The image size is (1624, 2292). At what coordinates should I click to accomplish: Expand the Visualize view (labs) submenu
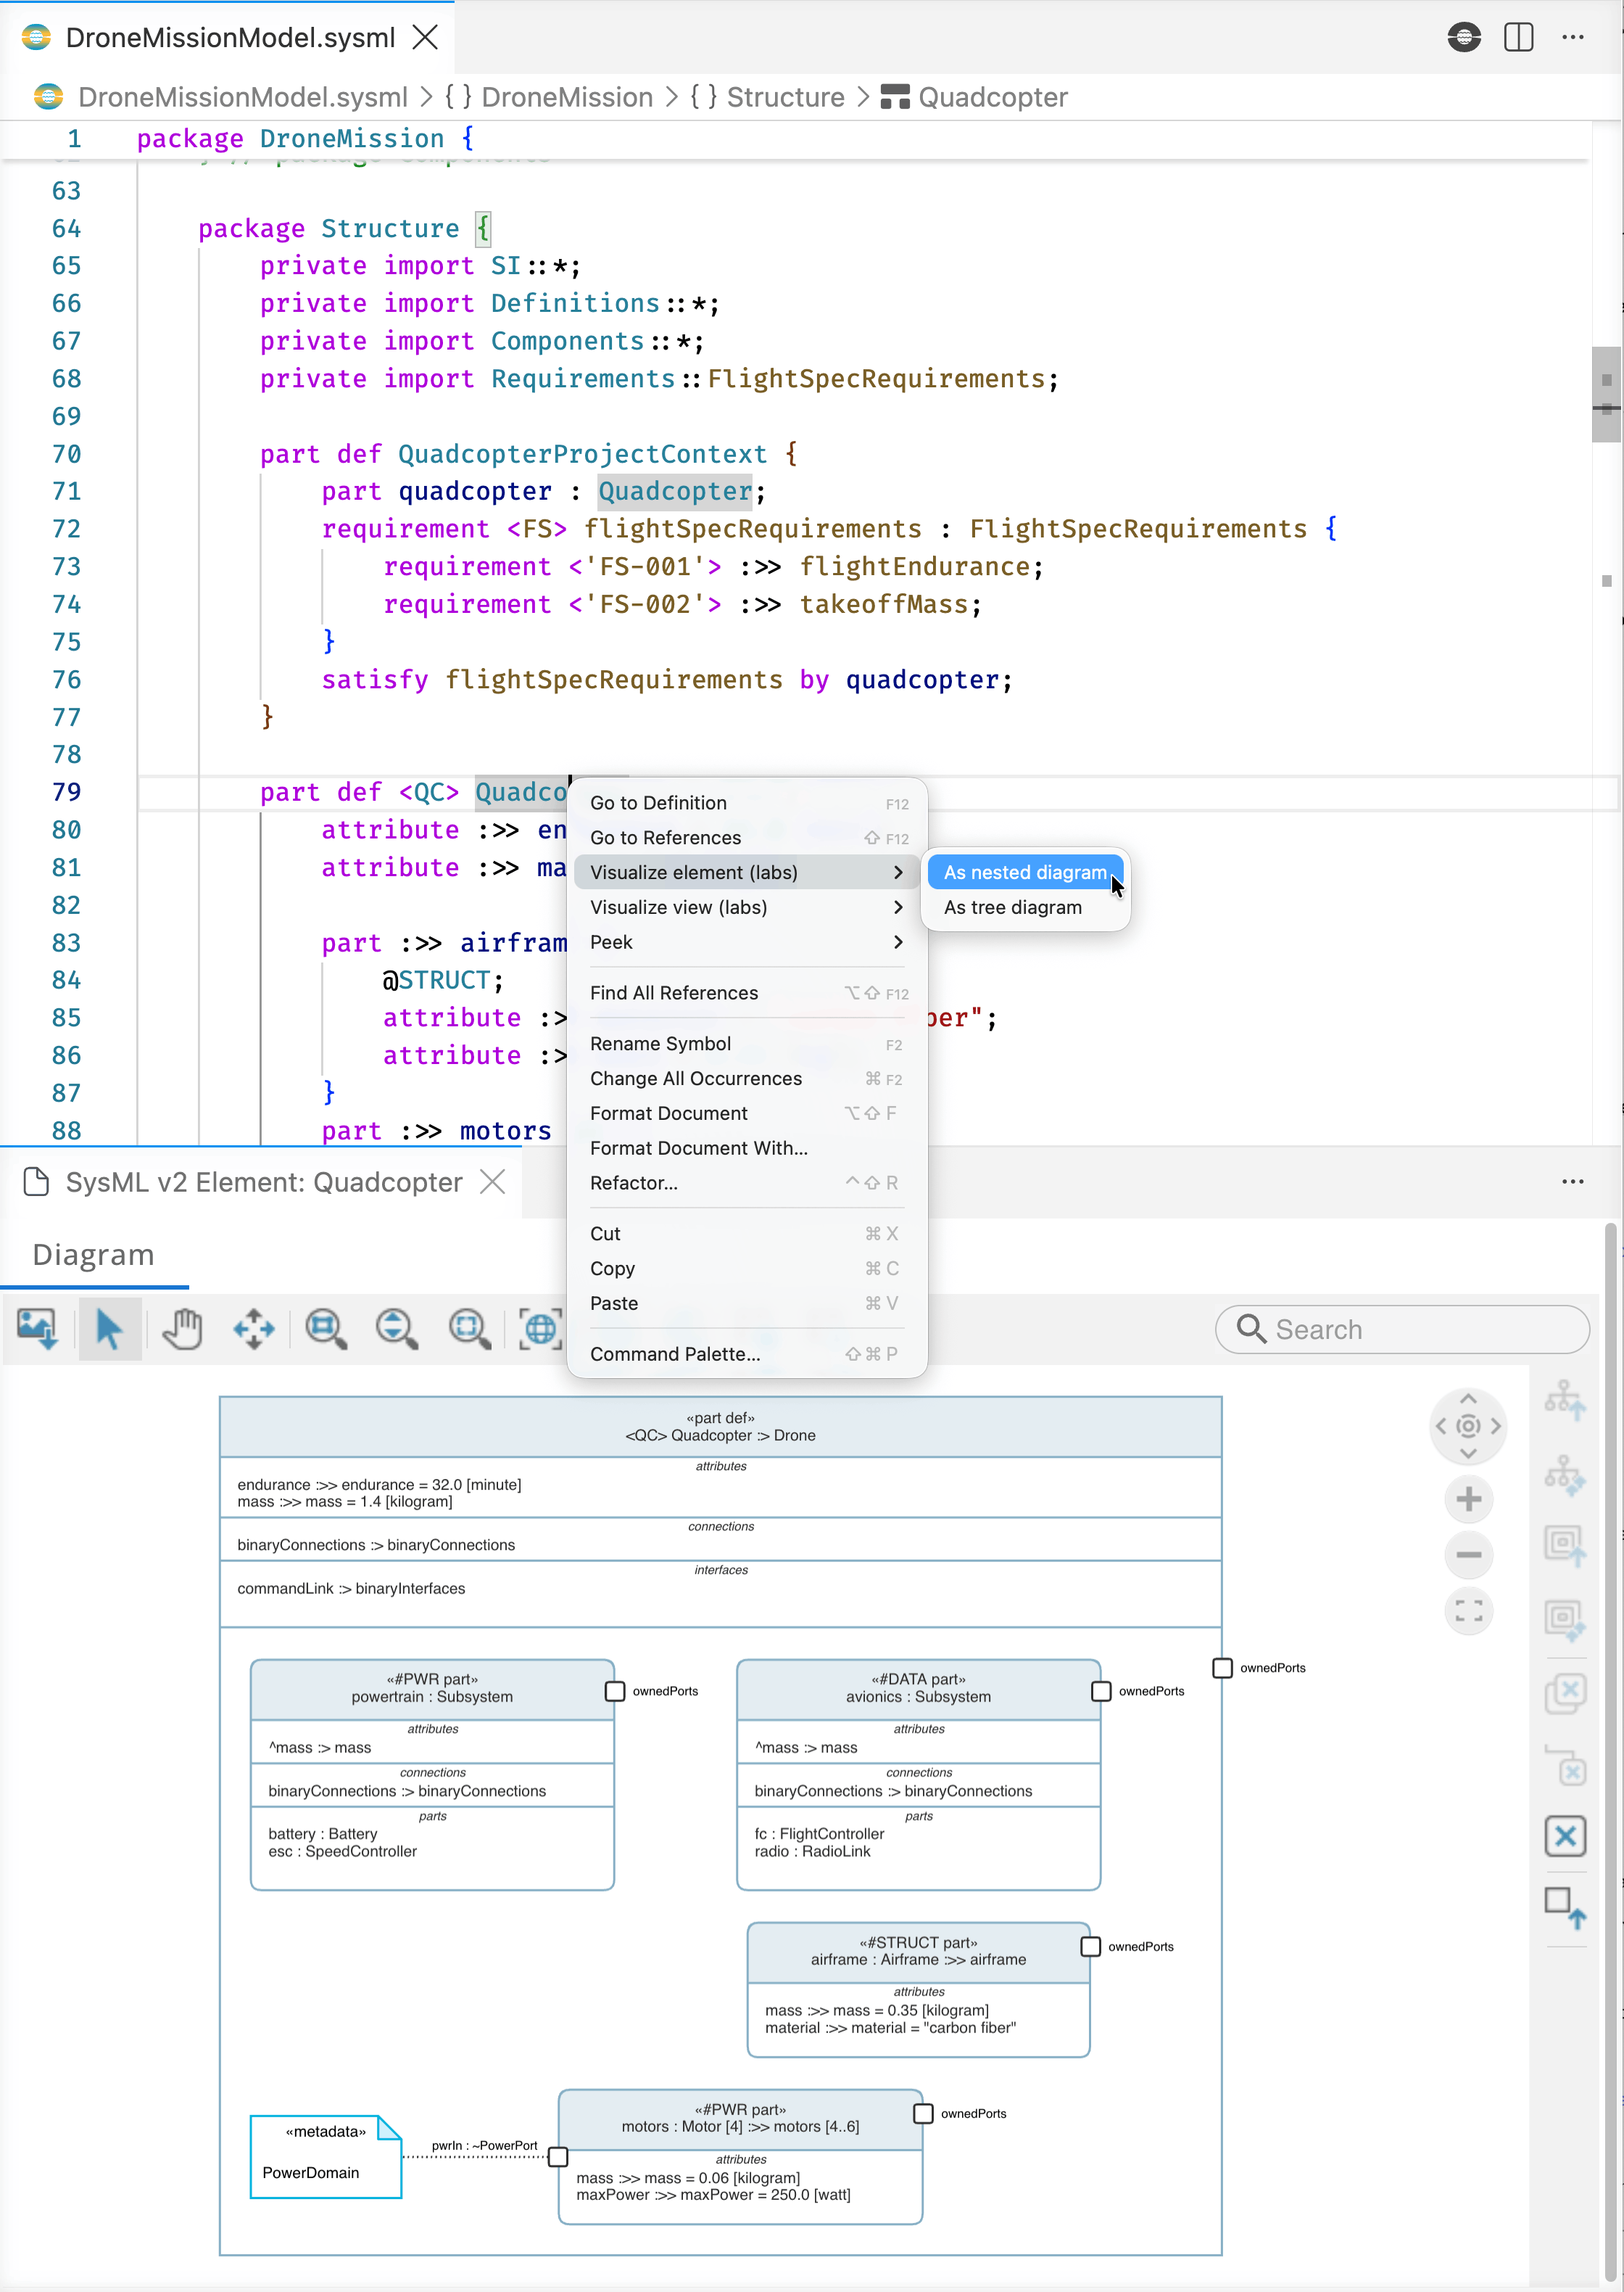tap(747, 907)
